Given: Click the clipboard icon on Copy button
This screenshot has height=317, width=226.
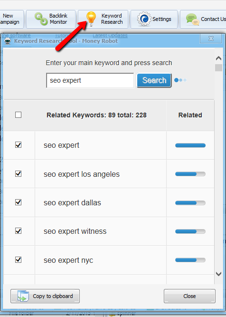Looking at the screenshot, I should pos(23,296).
